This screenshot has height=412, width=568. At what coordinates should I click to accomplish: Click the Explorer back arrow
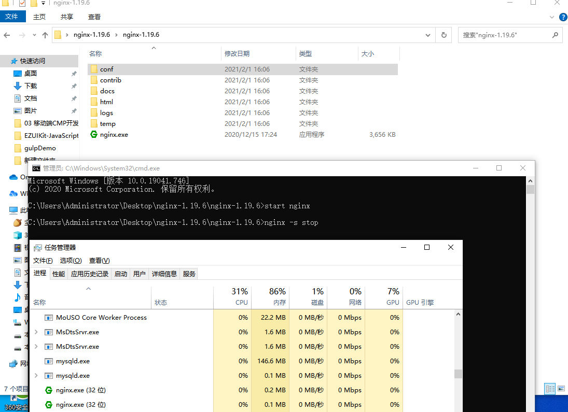7,35
